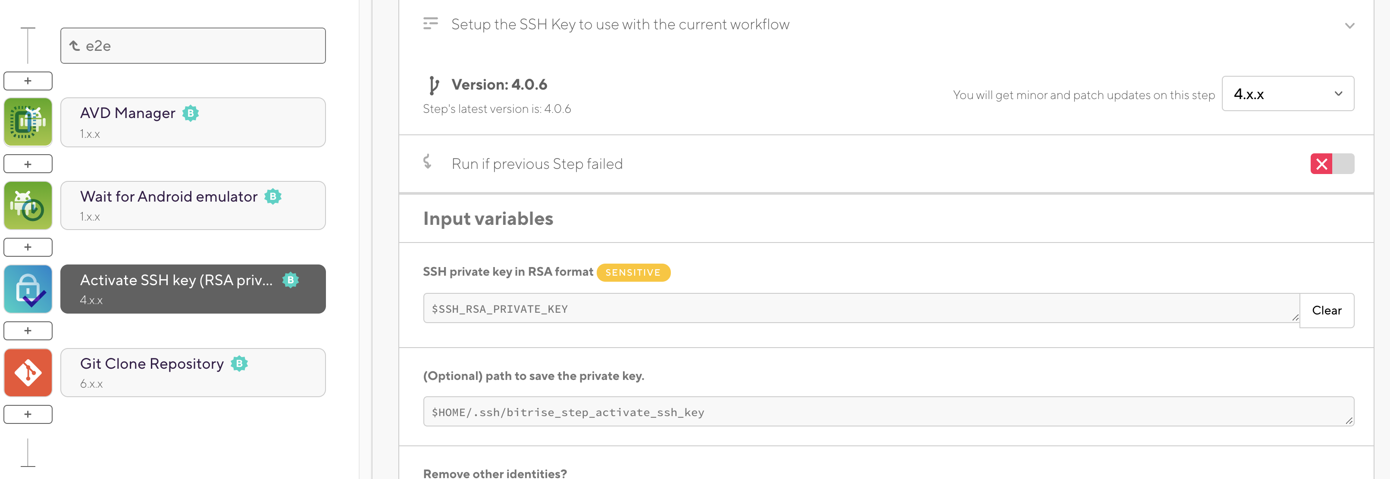Image resolution: width=1390 pixels, height=479 pixels.
Task: Click the SSH_RSA_PRIVATE_KEY input field
Action: pyautogui.click(x=860, y=308)
